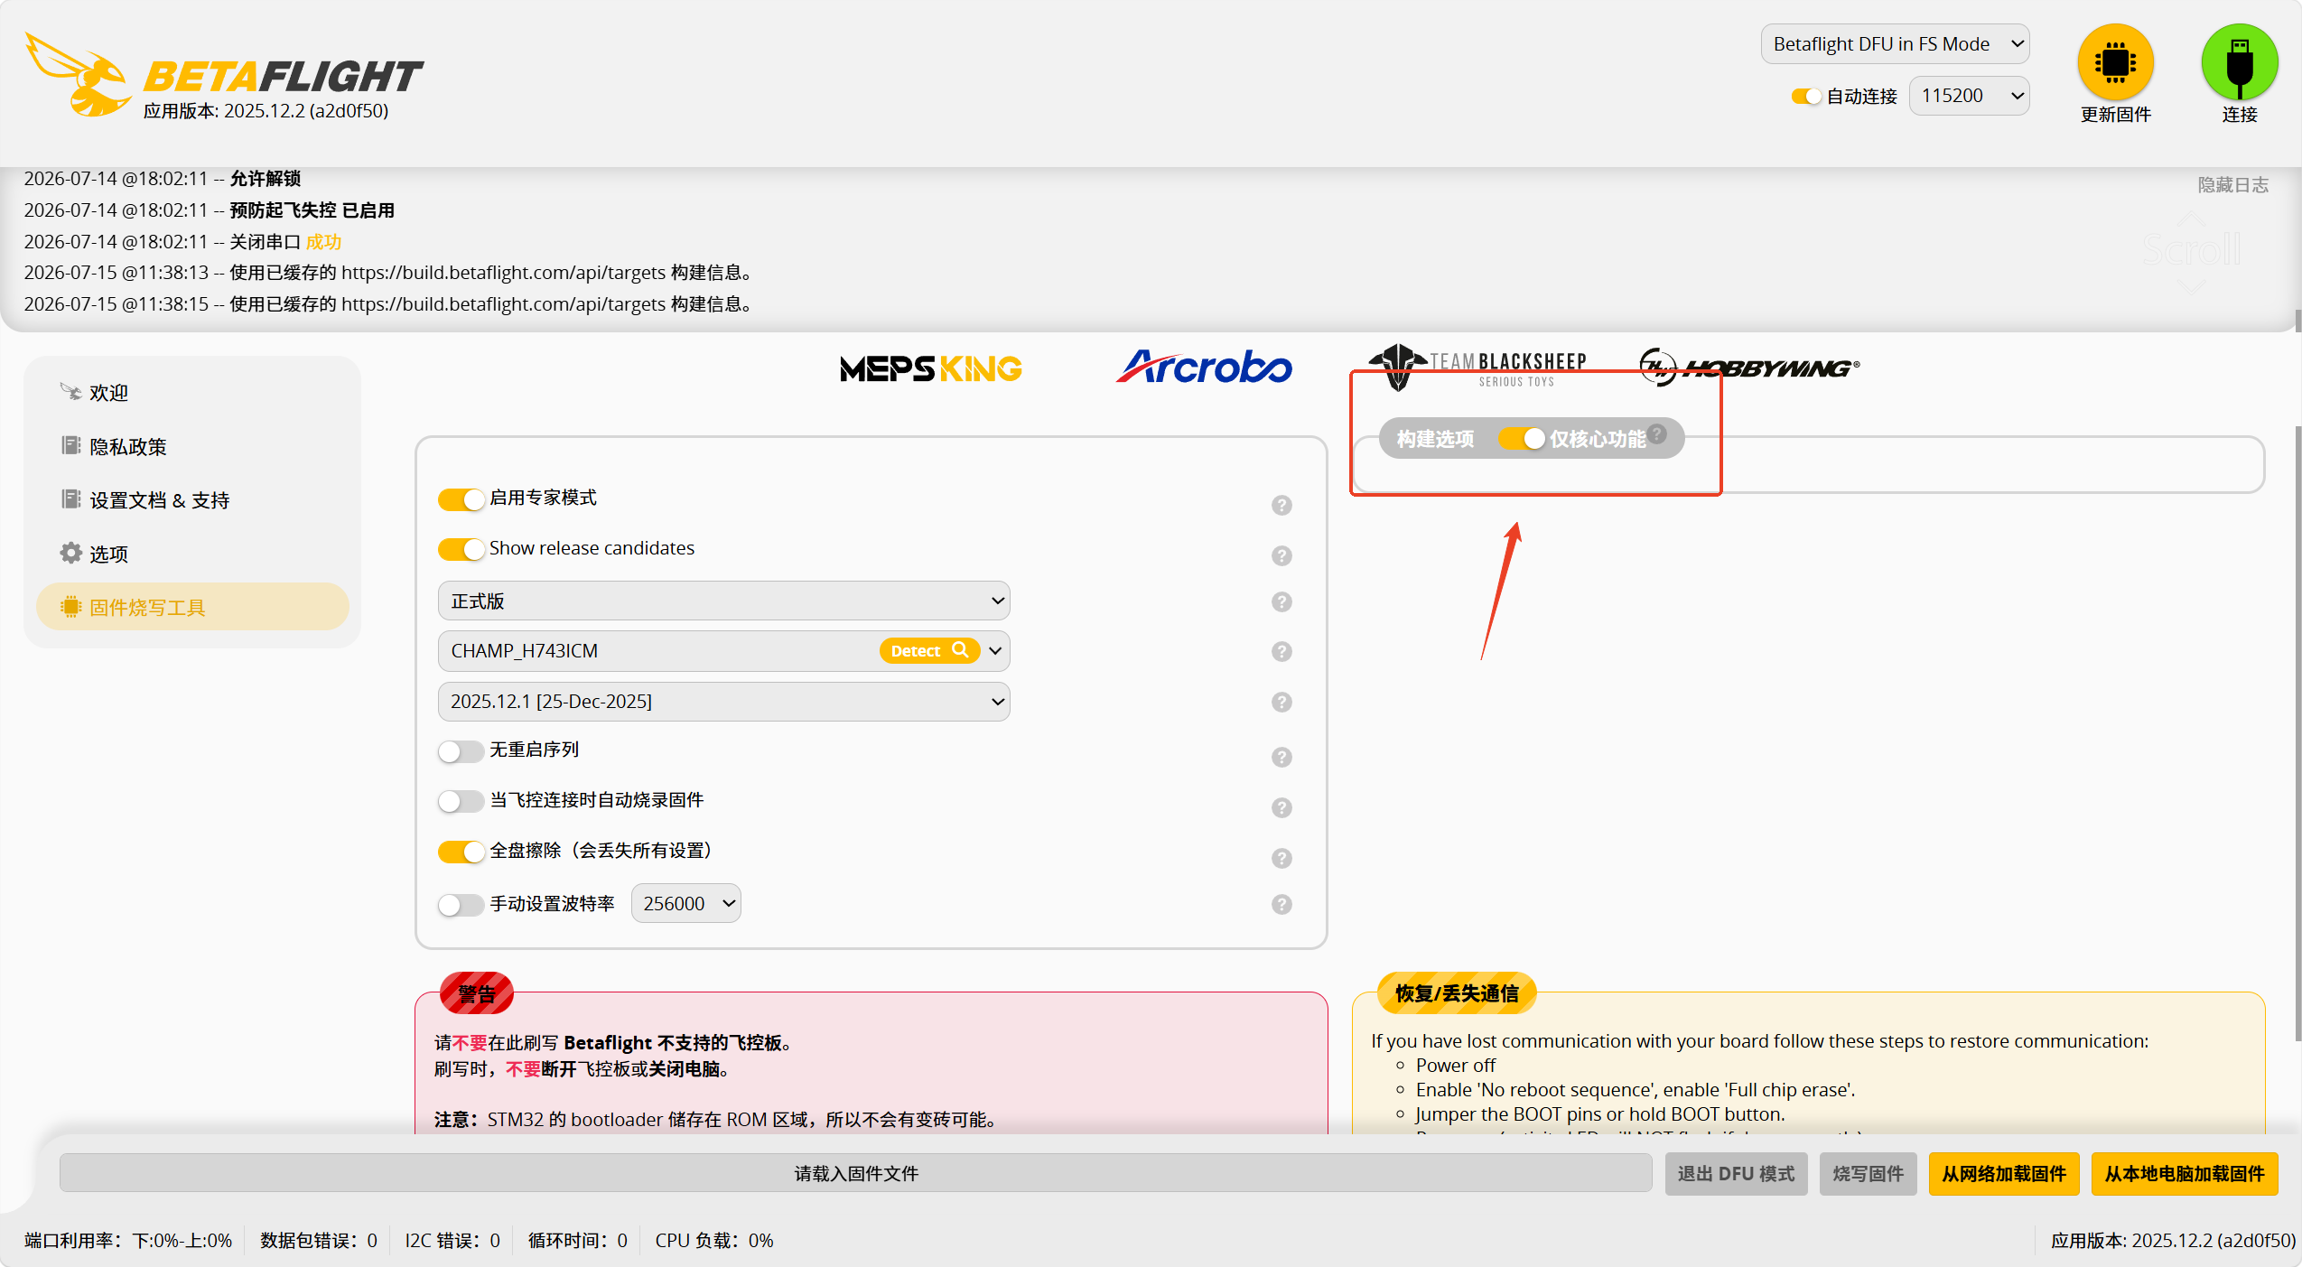Disable the 启用专家模式 toggle

pos(461,499)
